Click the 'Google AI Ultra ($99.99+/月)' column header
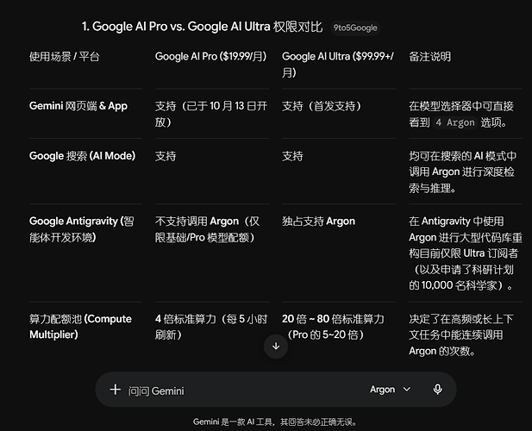Screen dimensions: 532x431 click(x=338, y=65)
